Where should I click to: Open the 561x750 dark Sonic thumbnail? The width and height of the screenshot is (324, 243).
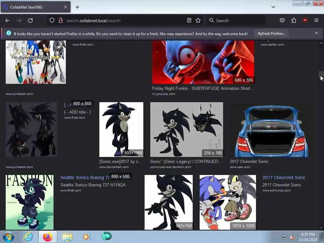(x=169, y=202)
